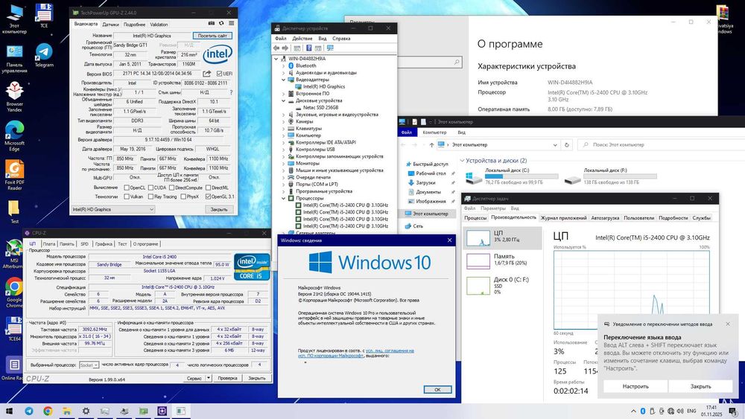
Task: Open the Explorer address bar history dropdown
Action: coord(554,144)
